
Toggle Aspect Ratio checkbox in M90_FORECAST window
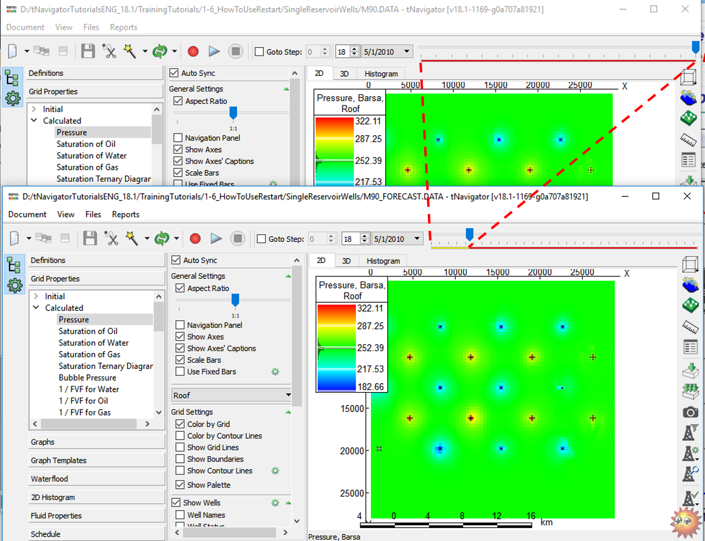[x=180, y=288]
